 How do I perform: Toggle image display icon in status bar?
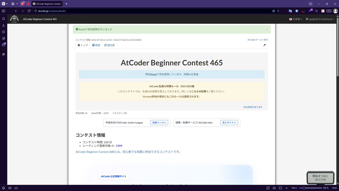280,188
